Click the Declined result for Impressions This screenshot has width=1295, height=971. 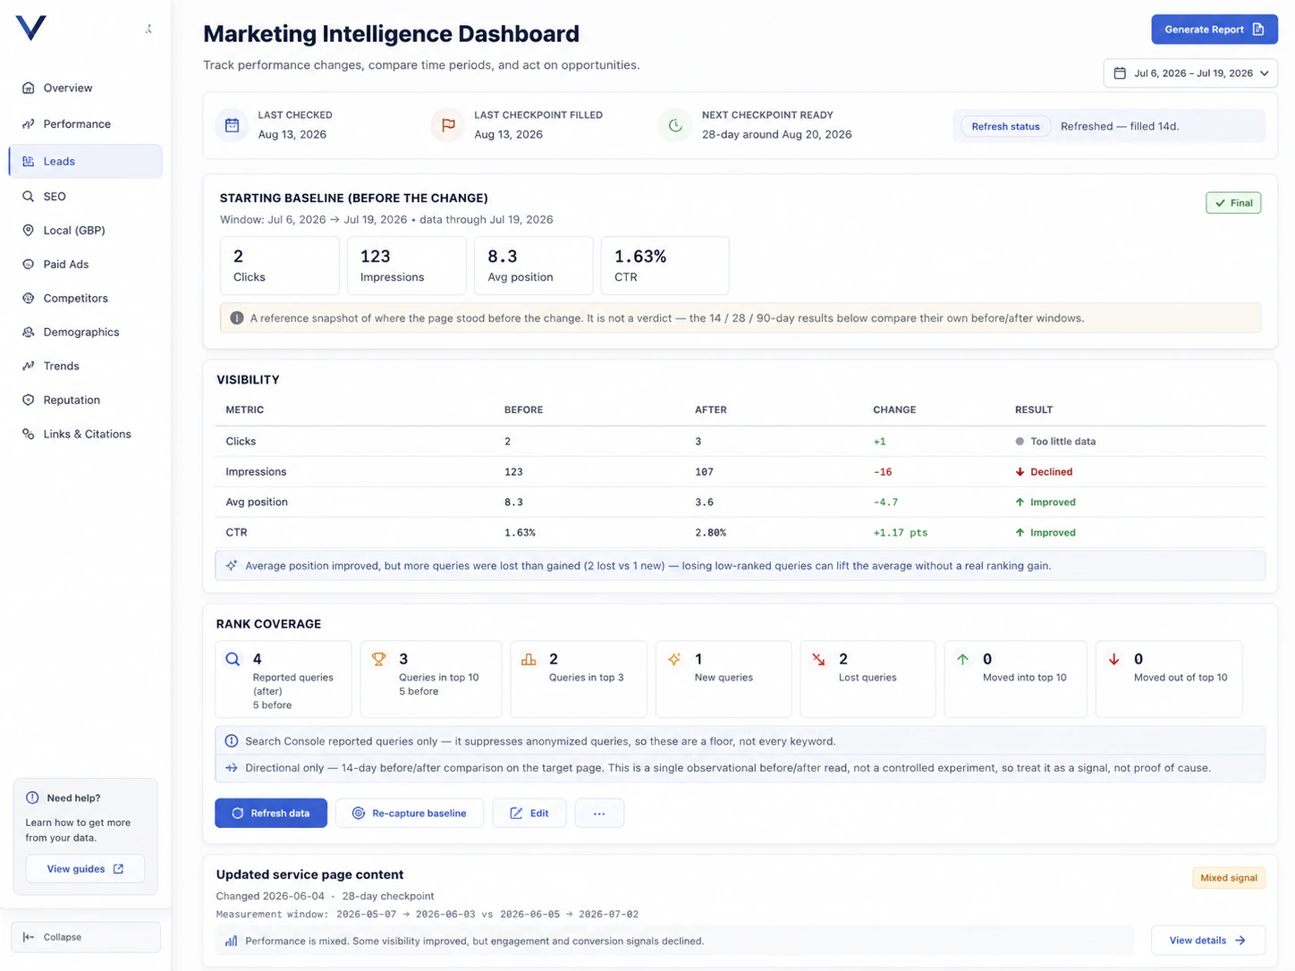tap(1044, 472)
